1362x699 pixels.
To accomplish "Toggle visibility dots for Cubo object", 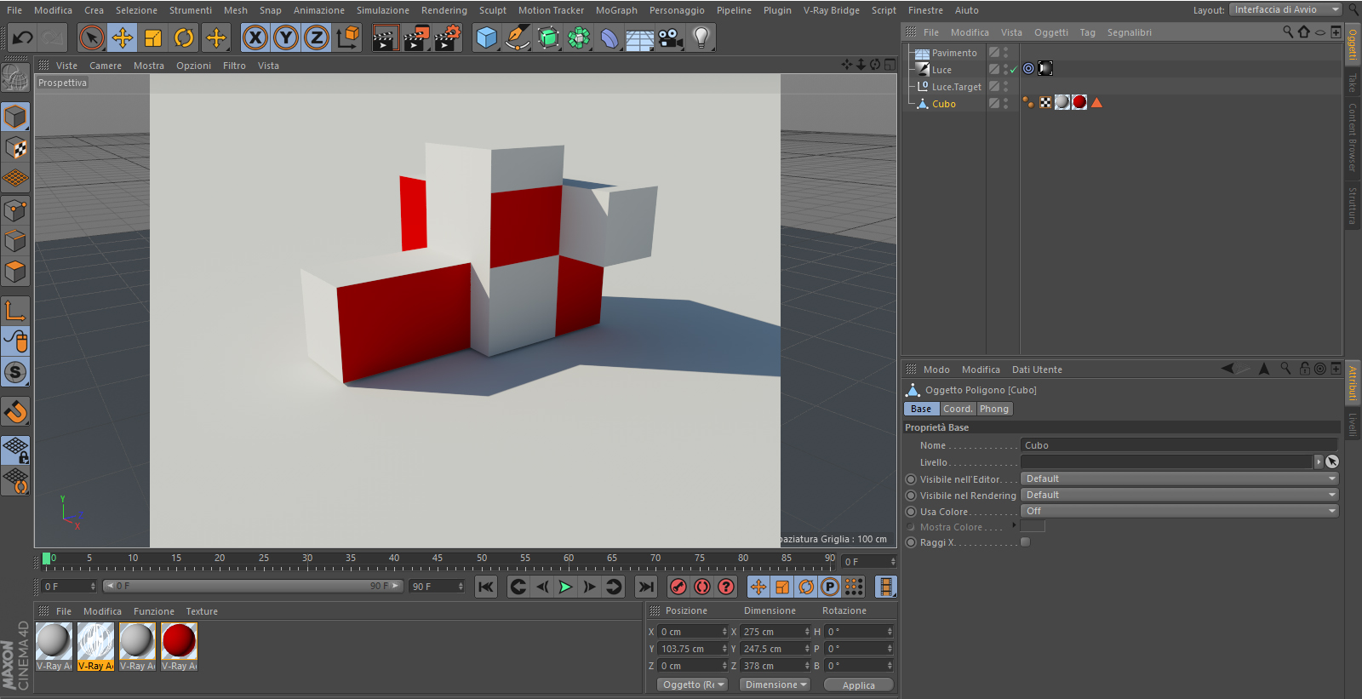I will point(1005,103).
